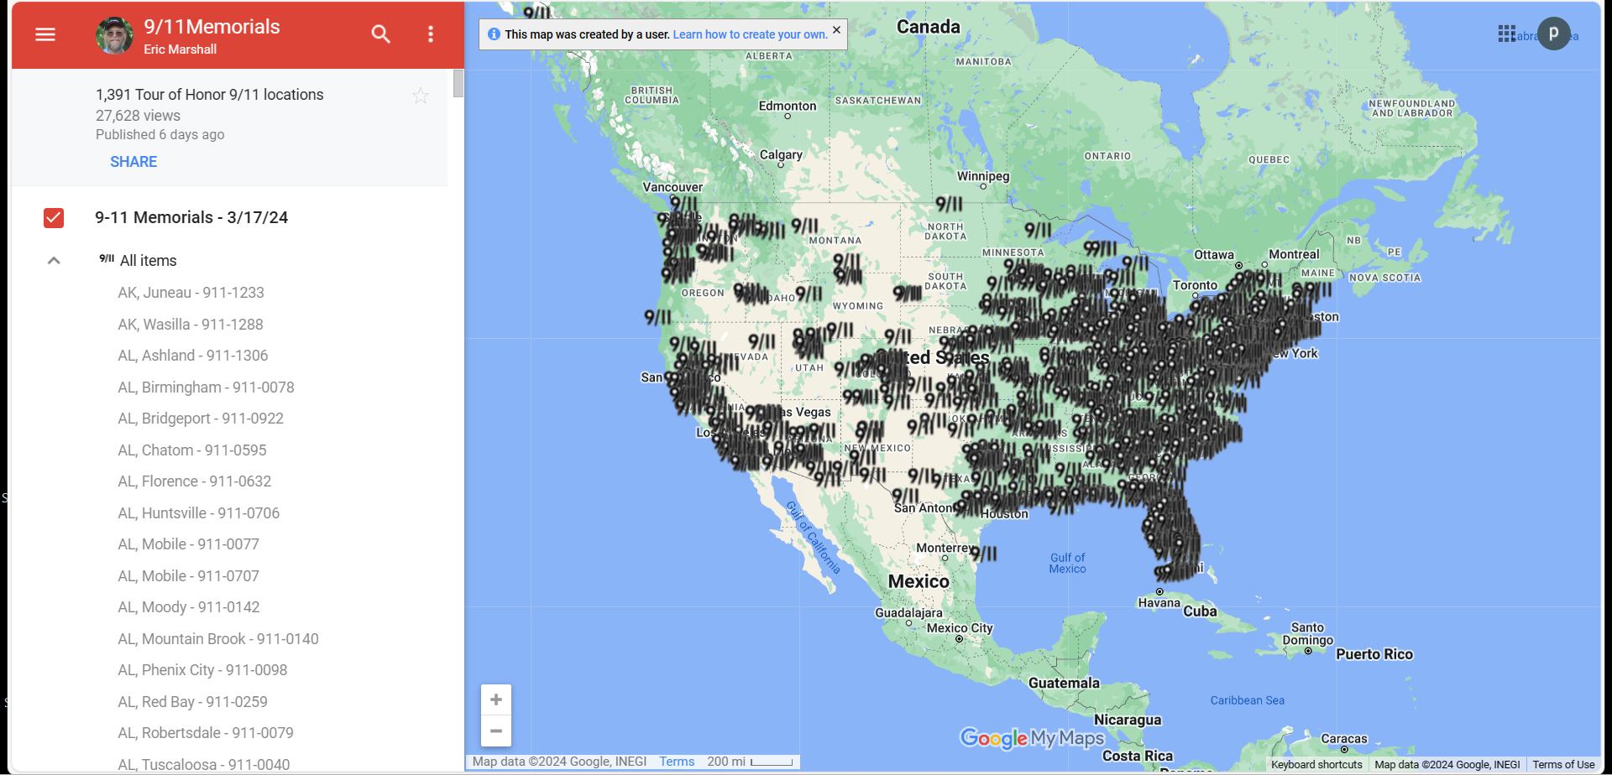Click SHARE link in sidebar

pos(133,162)
